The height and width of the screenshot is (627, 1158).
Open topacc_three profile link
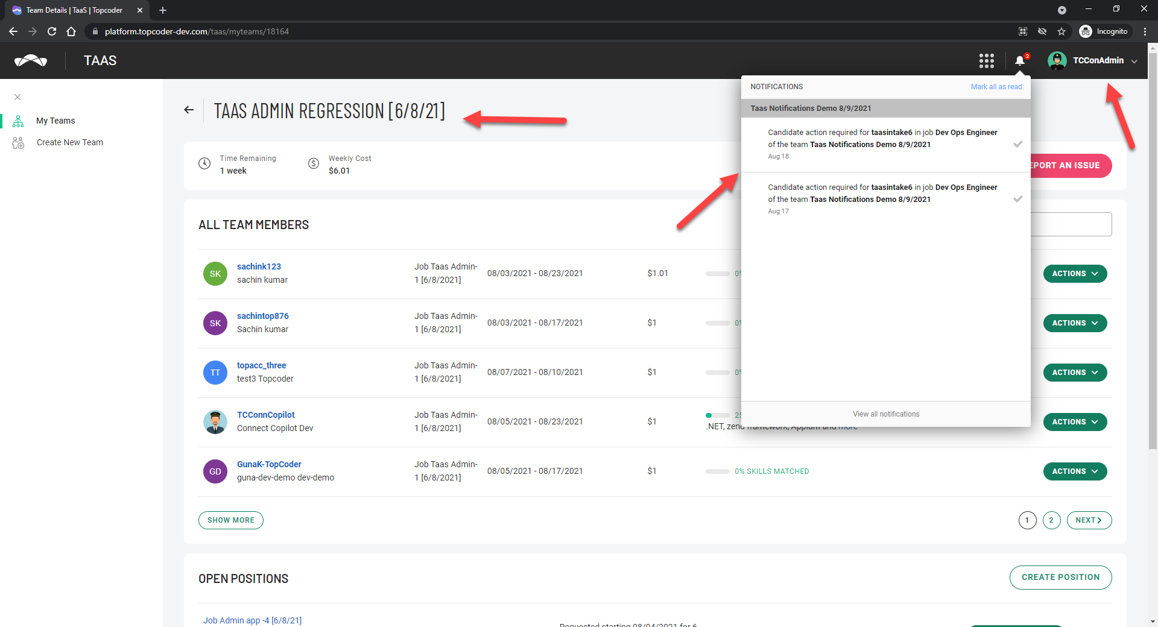(x=262, y=365)
